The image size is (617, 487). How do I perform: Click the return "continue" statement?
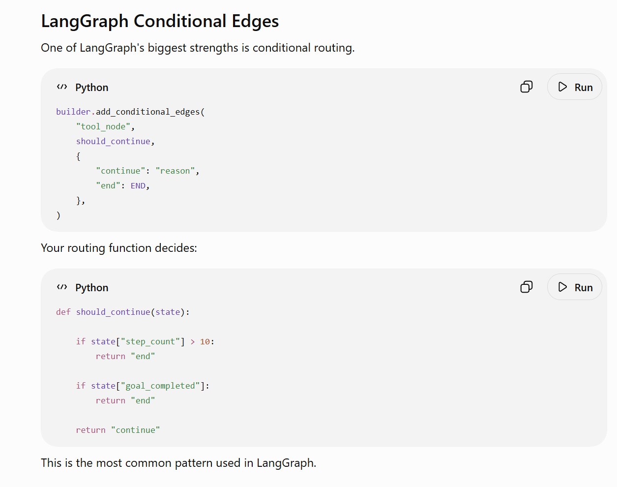118,430
